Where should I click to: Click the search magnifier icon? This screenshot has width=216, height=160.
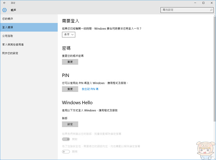211,10
